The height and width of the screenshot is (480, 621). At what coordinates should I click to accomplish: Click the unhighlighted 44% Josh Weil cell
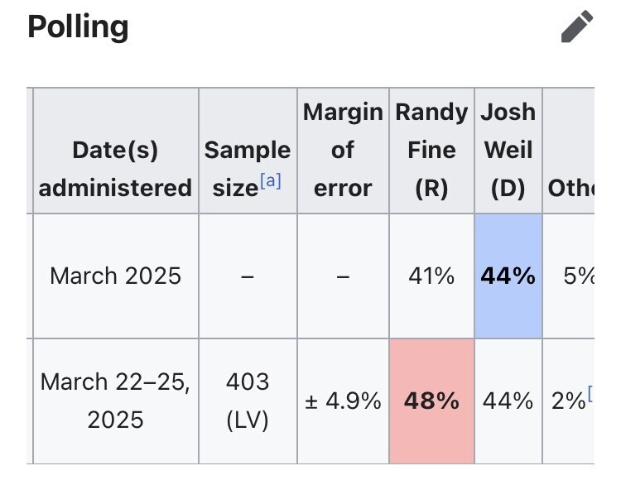coord(508,401)
